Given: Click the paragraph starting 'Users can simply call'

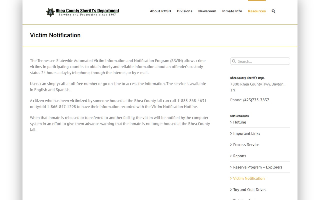Looking at the screenshot, I should tap(118, 87).
